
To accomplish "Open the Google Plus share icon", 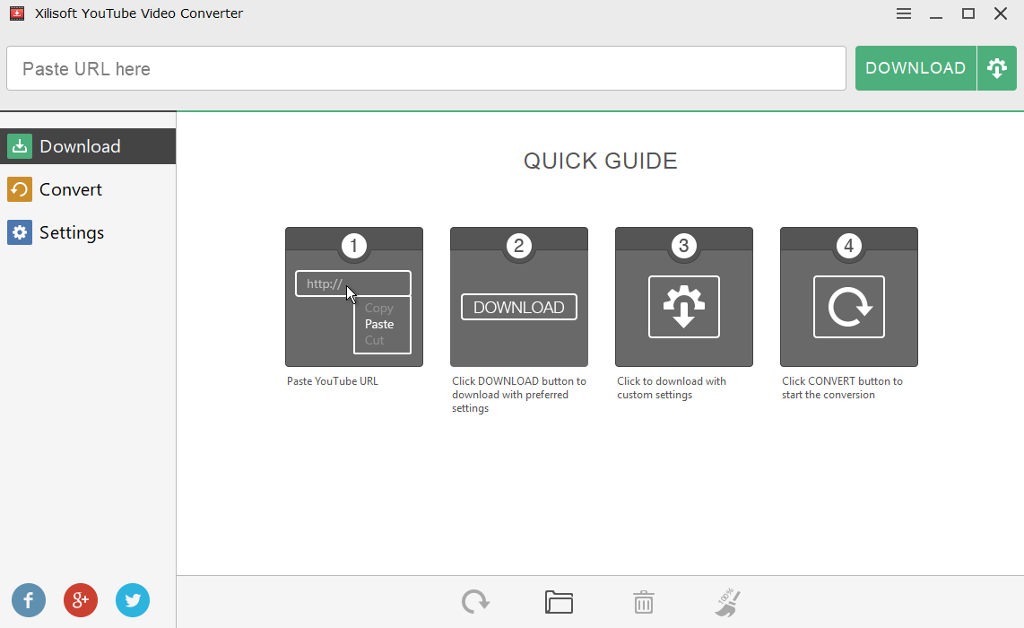I will tap(81, 600).
